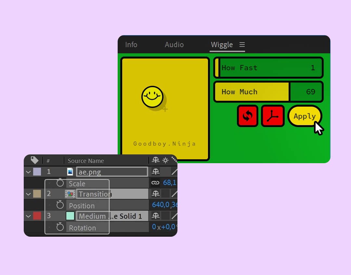The image size is (351, 275).
Task: Toggle the Rotation stopwatch
Action: point(60,227)
